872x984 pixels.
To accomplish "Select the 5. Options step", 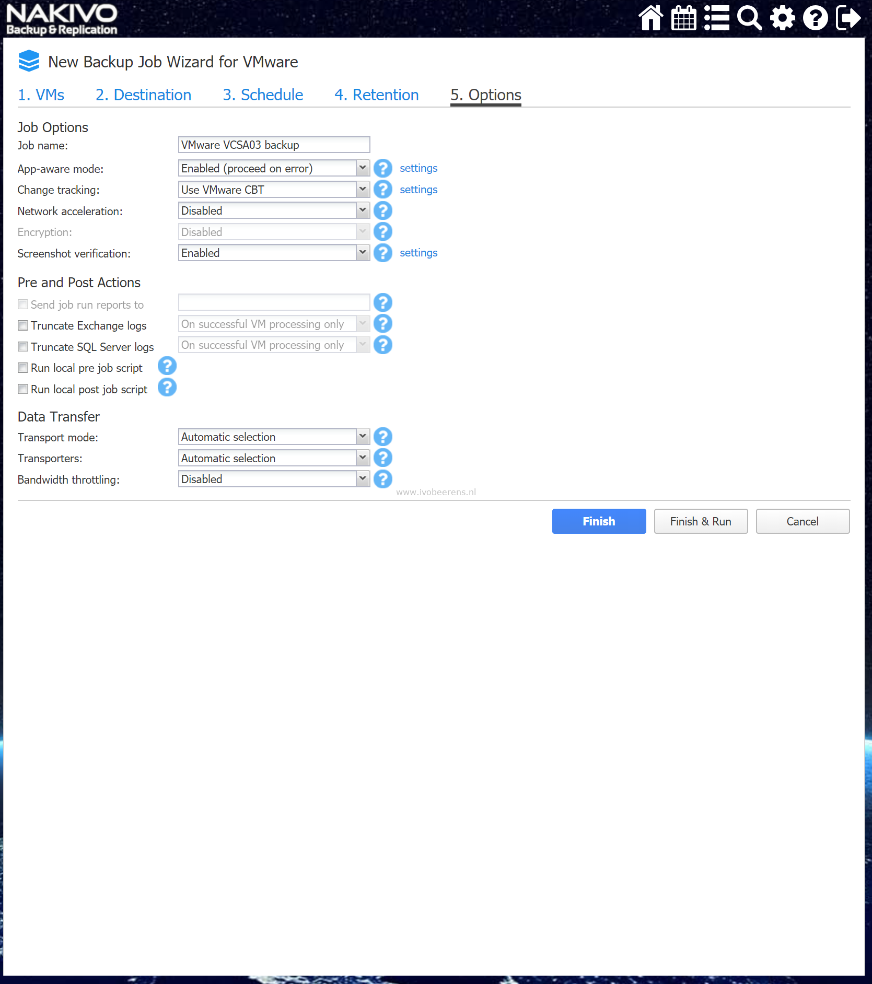I will click(486, 95).
